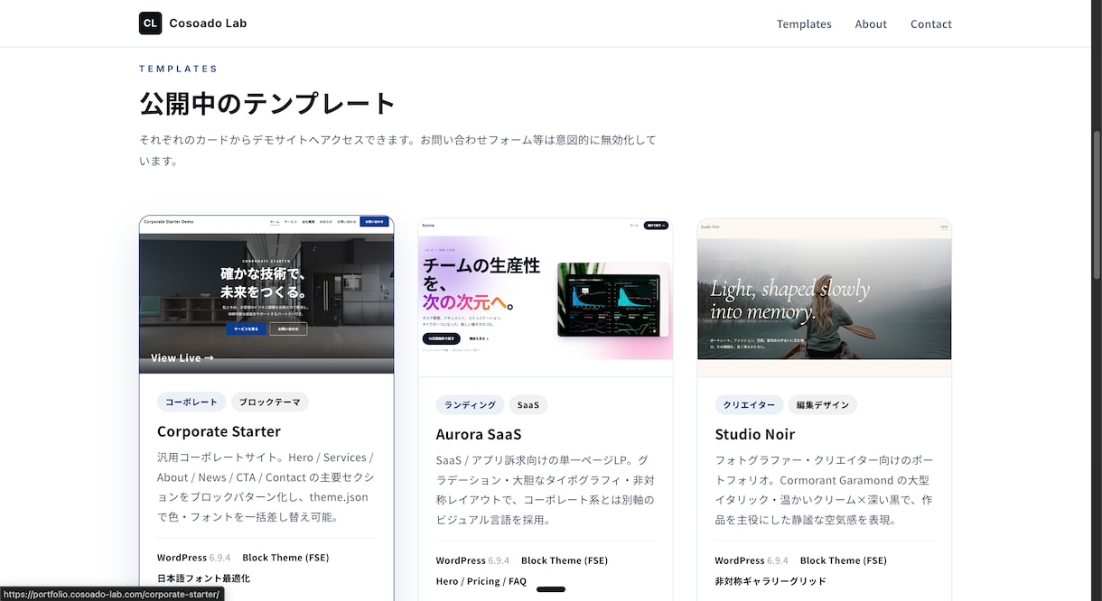Click the TEMPLATES section label

[179, 69]
